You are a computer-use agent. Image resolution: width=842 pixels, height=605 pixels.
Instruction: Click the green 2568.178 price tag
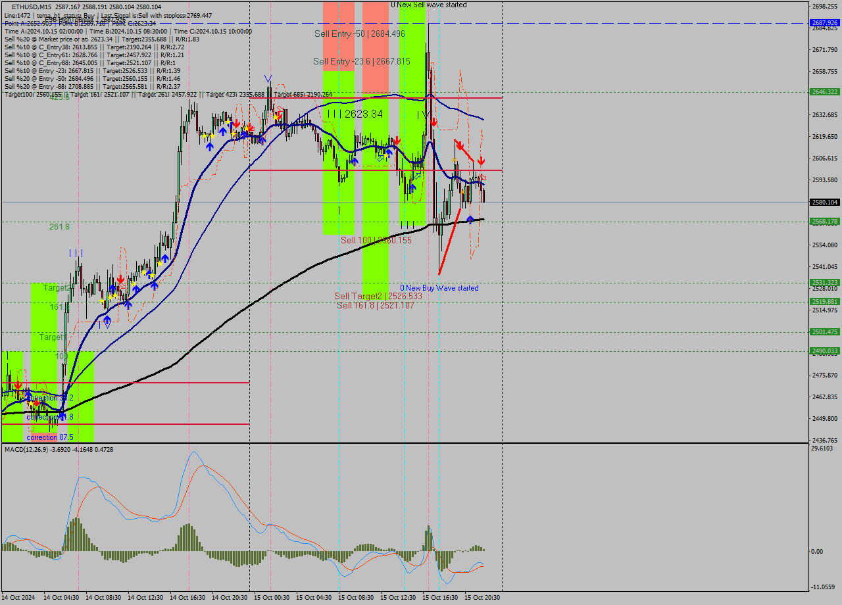[x=824, y=222]
